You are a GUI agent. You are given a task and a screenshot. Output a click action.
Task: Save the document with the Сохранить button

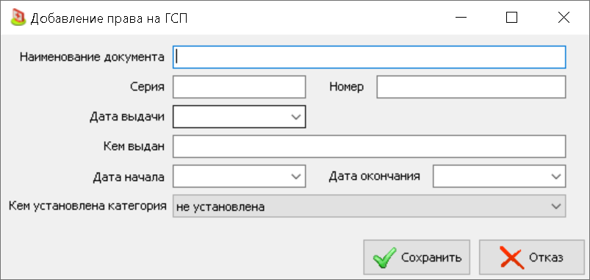tap(417, 257)
